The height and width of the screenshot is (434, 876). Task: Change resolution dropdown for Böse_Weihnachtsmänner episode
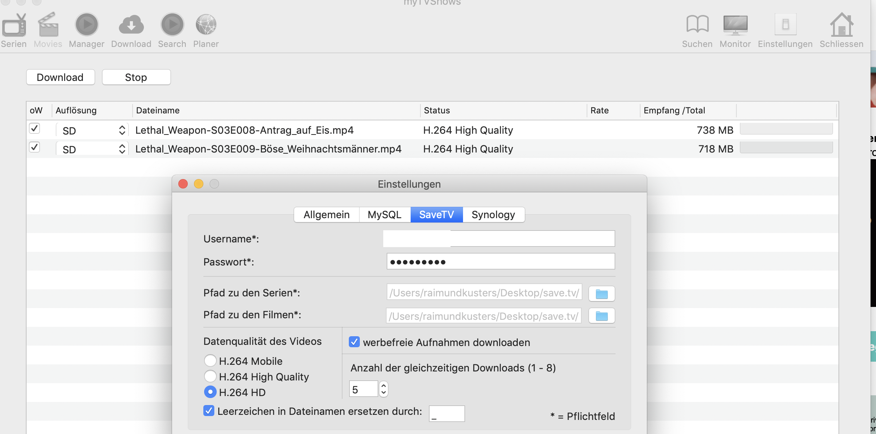pyautogui.click(x=122, y=148)
